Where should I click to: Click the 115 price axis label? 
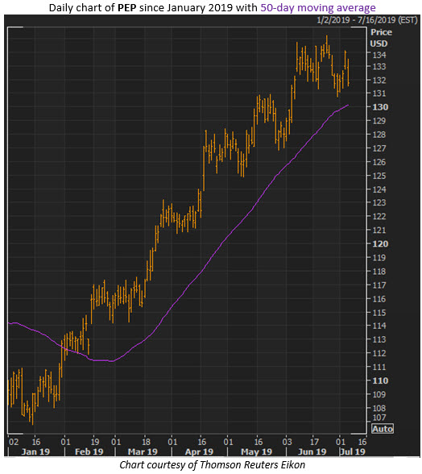379,312
